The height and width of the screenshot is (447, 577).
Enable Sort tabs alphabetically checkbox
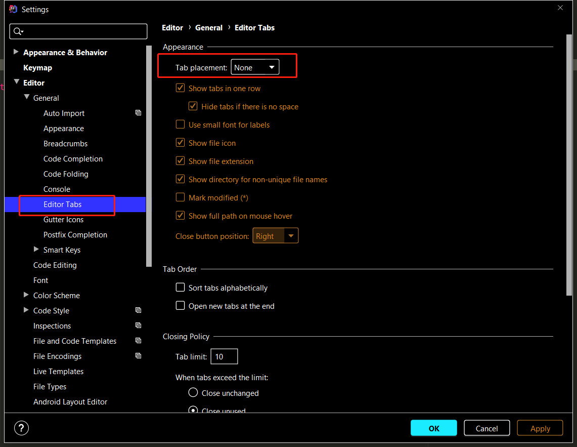coord(181,288)
